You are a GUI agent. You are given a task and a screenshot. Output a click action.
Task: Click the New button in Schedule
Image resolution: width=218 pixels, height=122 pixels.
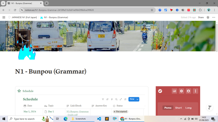coord(132,99)
